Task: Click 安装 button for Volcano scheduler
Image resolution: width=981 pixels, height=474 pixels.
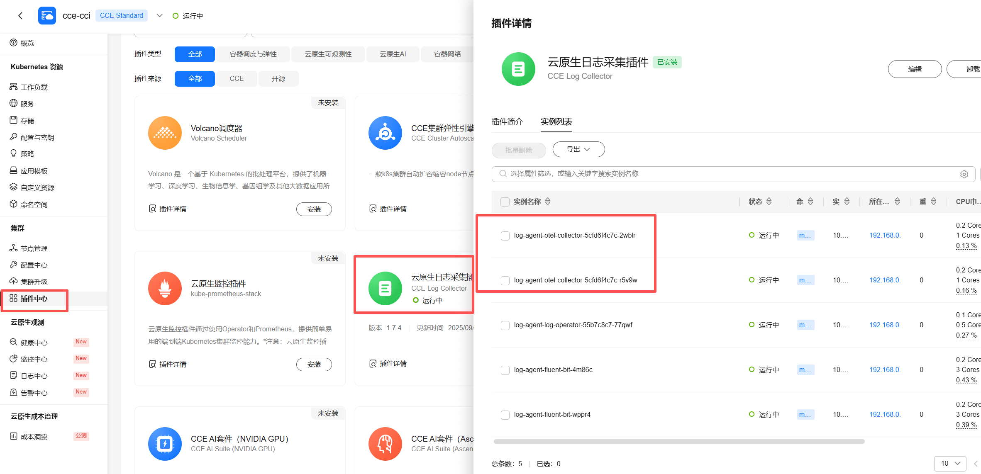Action: (x=314, y=209)
